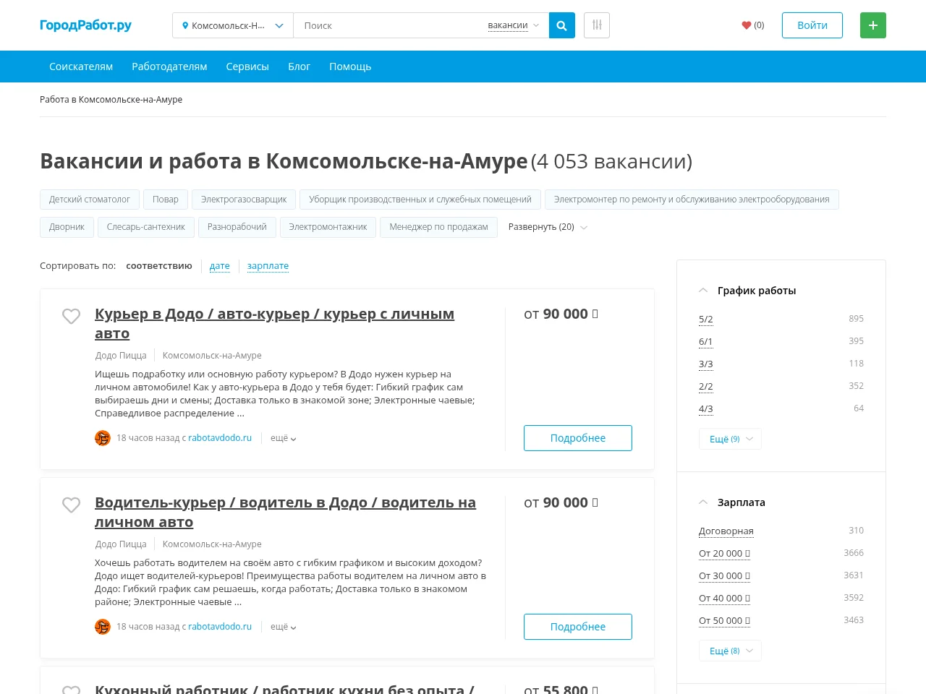Open the advanced filter sliders icon

[x=597, y=25]
